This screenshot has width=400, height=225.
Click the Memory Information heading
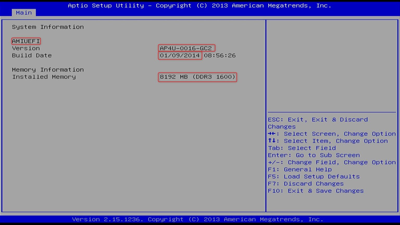click(48, 70)
